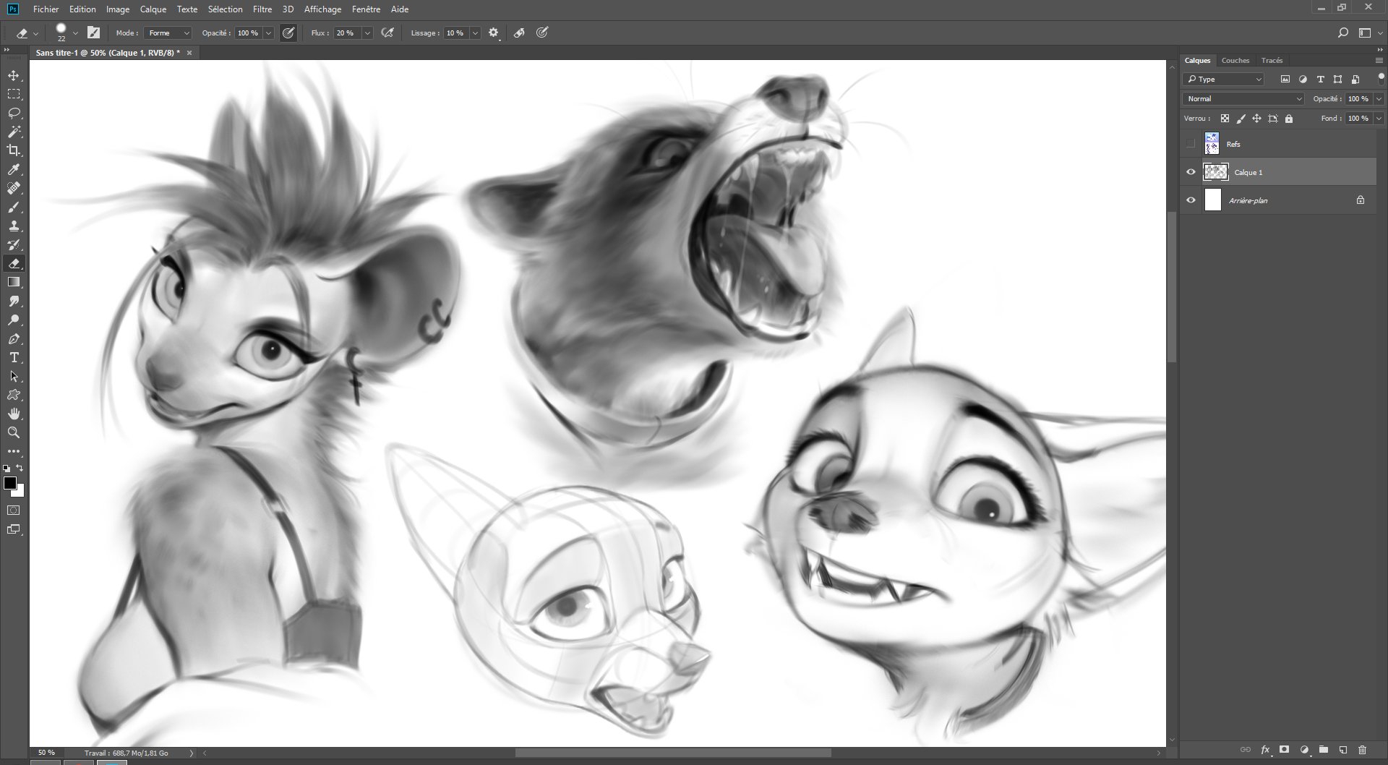Image resolution: width=1388 pixels, height=765 pixels.
Task: Open the brush settings panel toggle
Action: pyautogui.click(x=93, y=33)
